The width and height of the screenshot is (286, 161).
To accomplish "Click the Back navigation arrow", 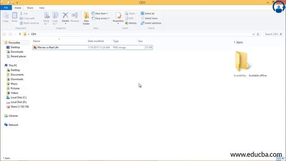I will click(x=4, y=34).
